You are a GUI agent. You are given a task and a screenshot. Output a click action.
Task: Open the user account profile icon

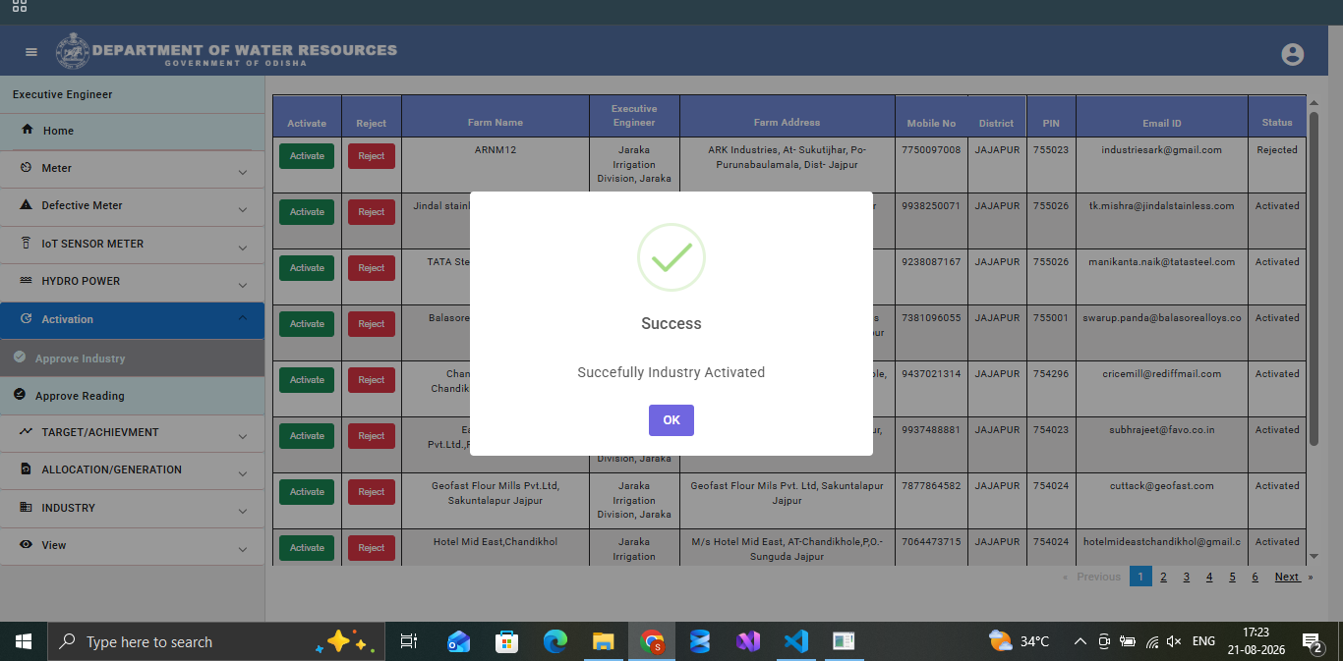click(x=1293, y=55)
